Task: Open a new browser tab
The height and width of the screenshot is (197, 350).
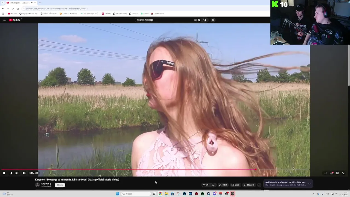Action: tap(40, 3)
